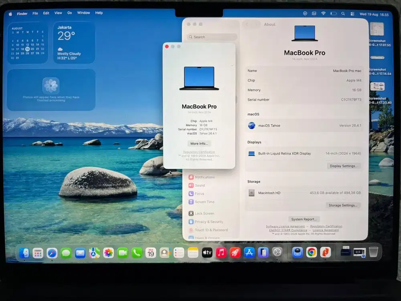Screen dimensions: 401x301
Task: Open Regulatory Certification link in Settings window
Action: click(326, 226)
